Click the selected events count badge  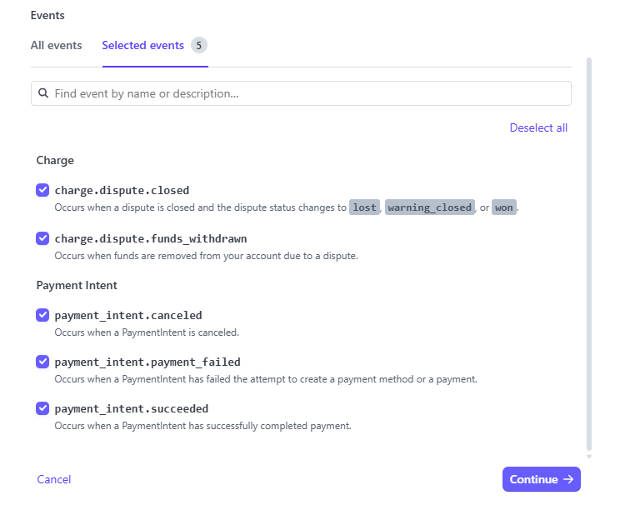pyautogui.click(x=198, y=45)
